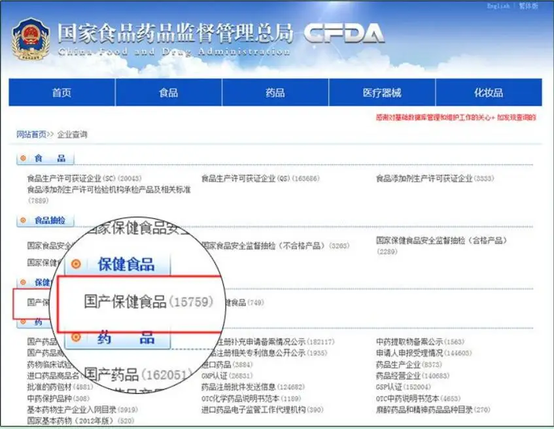Open 批准的药包材 link
This screenshot has height=429, width=554.
point(60,387)
